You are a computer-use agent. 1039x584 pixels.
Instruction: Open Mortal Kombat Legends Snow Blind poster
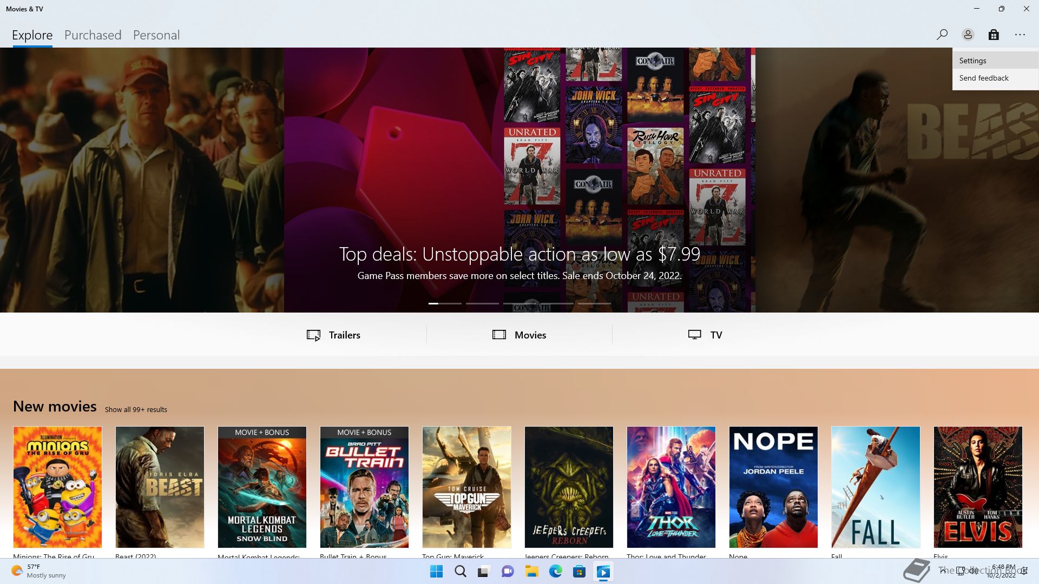point(262,487)
